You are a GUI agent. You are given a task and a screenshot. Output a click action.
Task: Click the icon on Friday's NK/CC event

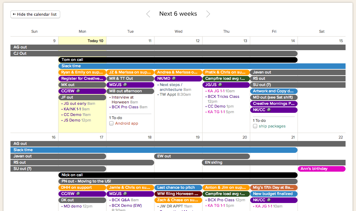click(268, 110)
